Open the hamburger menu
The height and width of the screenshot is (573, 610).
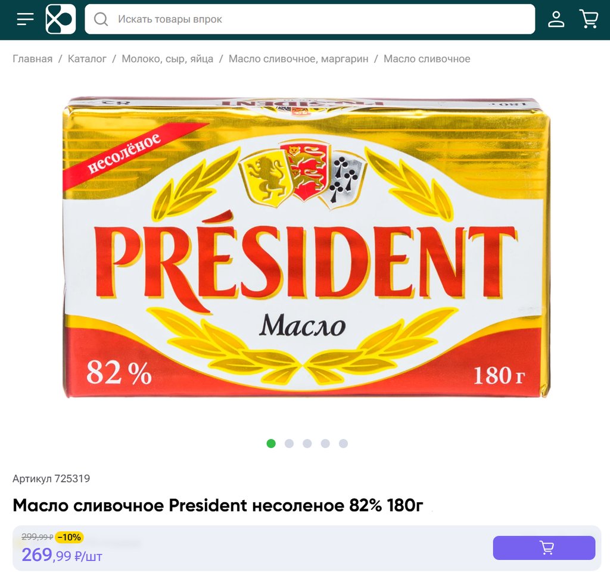click(x=25, y=19)
